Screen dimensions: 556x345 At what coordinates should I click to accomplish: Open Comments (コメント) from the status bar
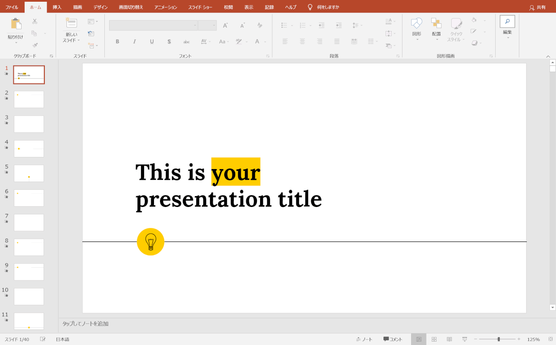(x=393, y=339)
